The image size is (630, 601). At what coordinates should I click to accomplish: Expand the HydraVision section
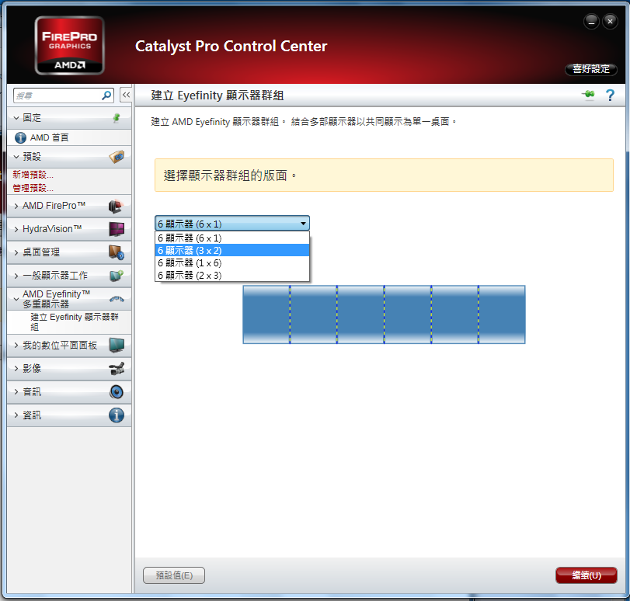tap(16, 229)
